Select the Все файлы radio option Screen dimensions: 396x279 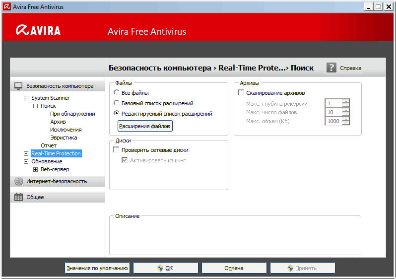point(116,93)
